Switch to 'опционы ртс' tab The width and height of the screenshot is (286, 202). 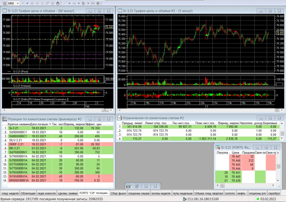coord(257,193)
